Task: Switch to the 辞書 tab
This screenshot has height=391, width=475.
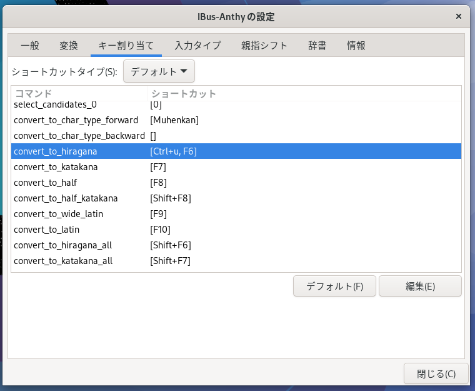Action: point(317,46)
